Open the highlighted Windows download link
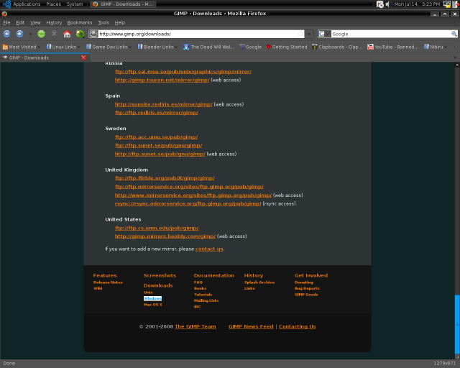The height and width of the screenshot is (368, 460). click(152, 298)
